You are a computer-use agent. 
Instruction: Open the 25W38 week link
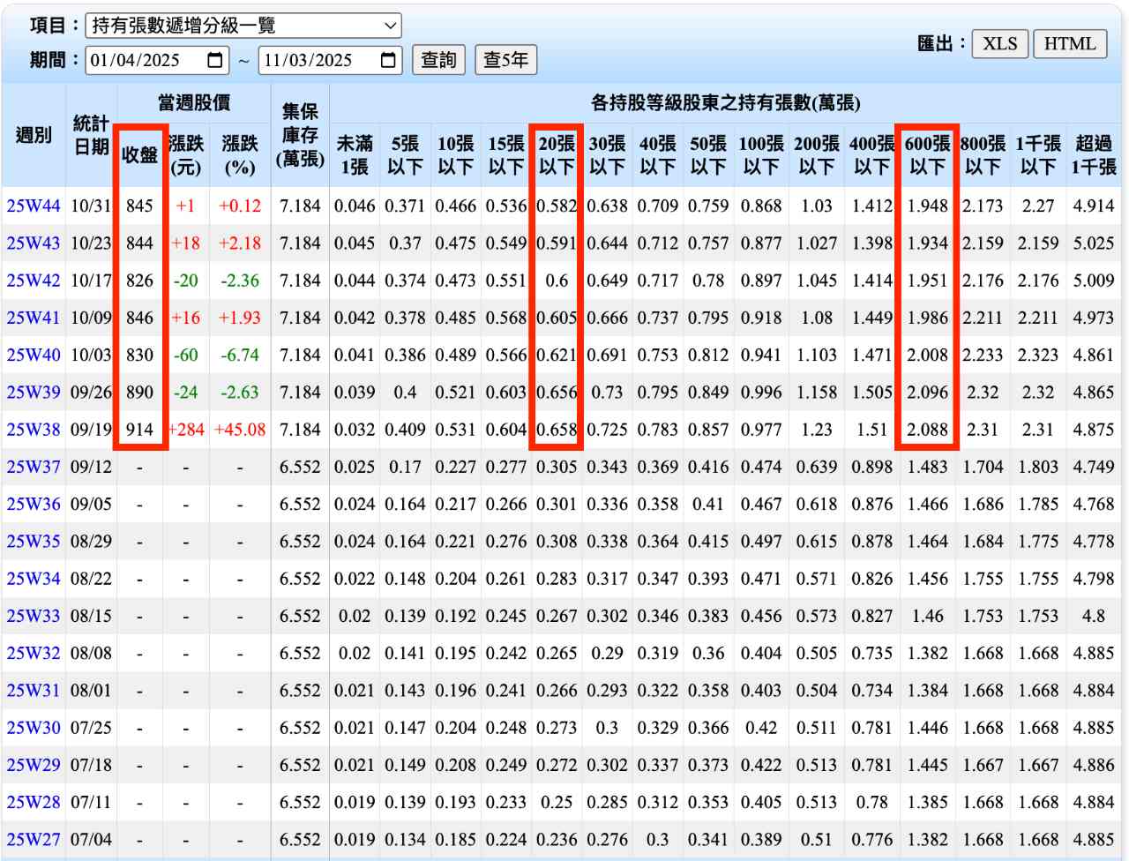(x=34, y=430)
